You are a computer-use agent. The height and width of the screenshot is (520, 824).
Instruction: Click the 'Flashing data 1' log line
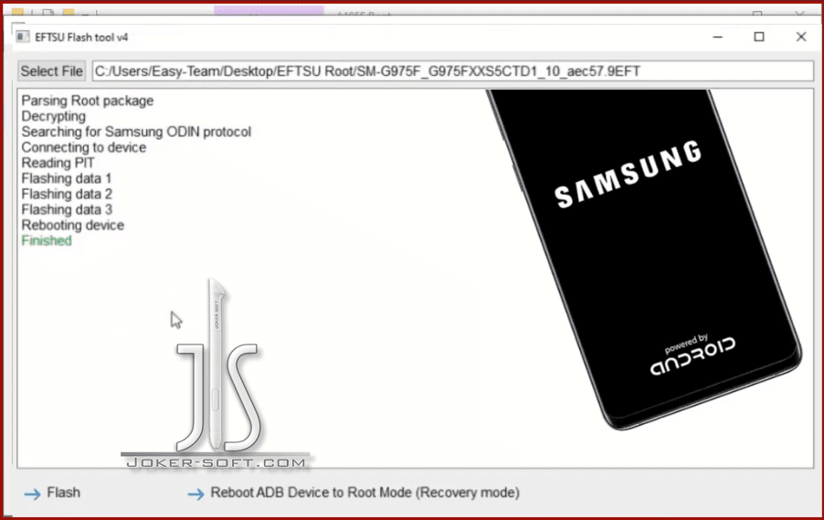[x=66, y=178]
